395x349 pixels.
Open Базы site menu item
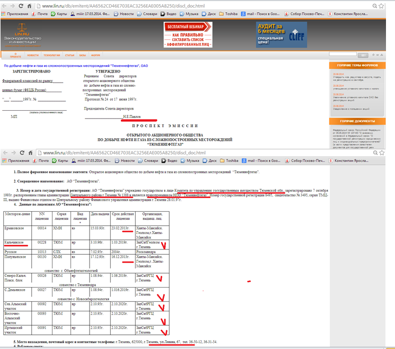(x=82, y=56)
